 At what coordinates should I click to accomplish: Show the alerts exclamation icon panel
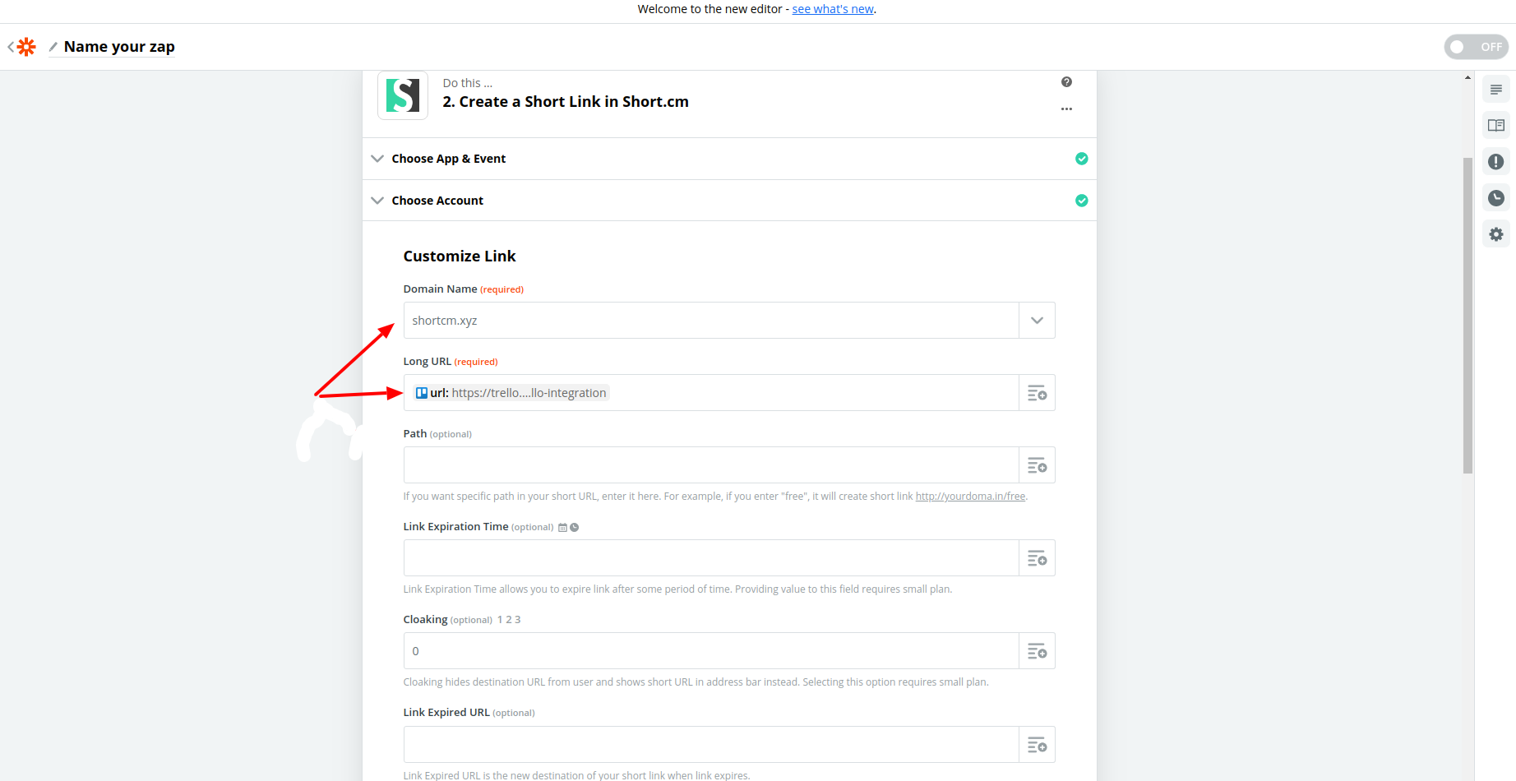pyautogui.click(x=1495, y=162)
